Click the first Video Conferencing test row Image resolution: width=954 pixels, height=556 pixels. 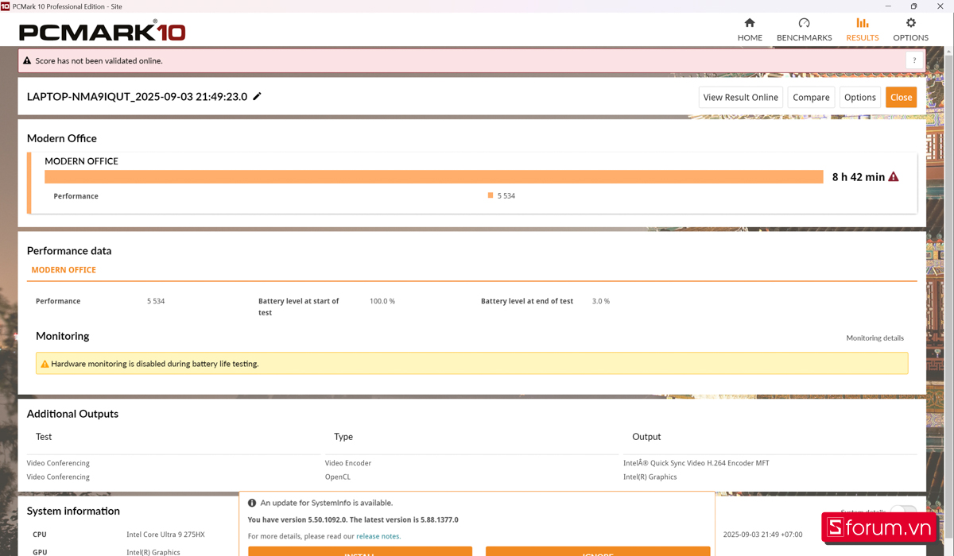pyautogui.click(x=58, y=463)
